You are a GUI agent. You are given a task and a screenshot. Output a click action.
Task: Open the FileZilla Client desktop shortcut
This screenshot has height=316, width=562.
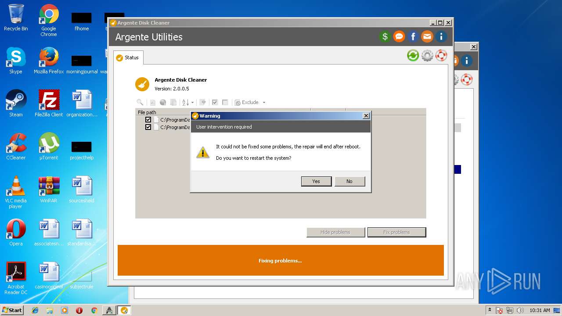[49, 104]
